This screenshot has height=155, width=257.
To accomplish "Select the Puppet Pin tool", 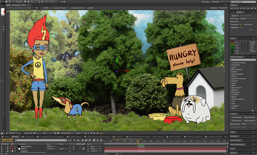I will [51, 2].
